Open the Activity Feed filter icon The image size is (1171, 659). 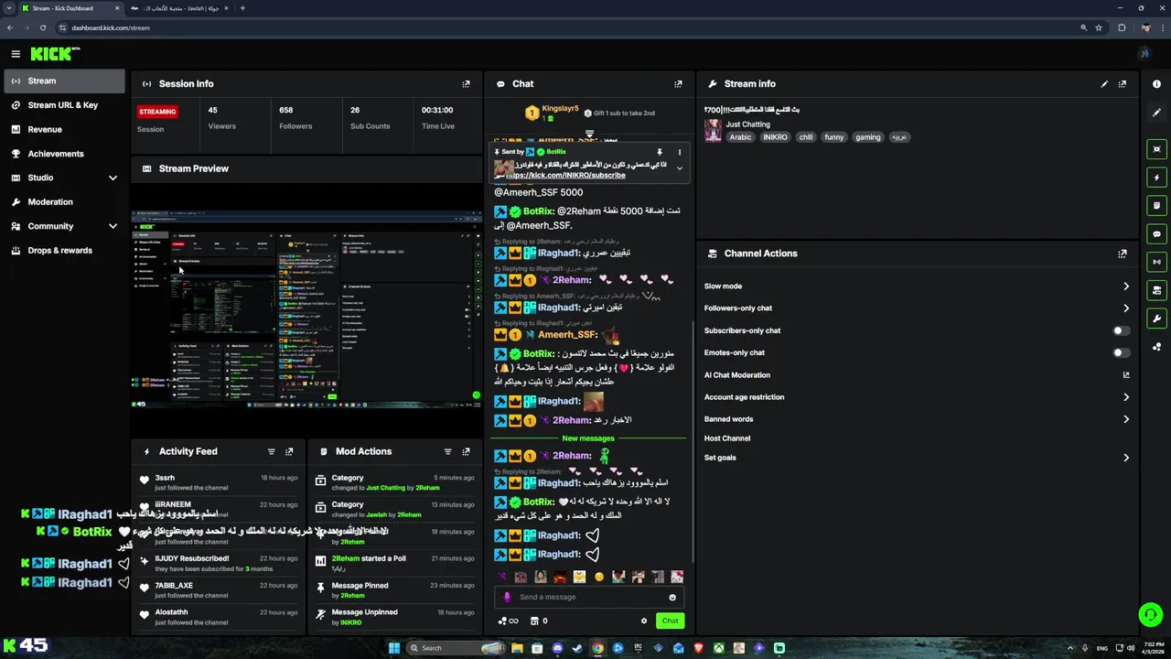(x=271, y=451)
